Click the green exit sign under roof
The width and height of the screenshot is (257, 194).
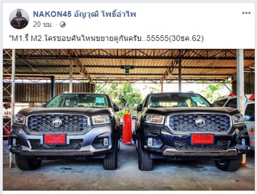coord(127,69)
